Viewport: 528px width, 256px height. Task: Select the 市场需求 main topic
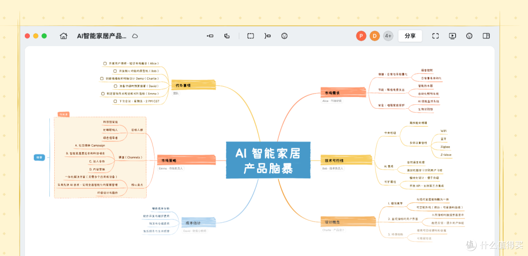343,92
